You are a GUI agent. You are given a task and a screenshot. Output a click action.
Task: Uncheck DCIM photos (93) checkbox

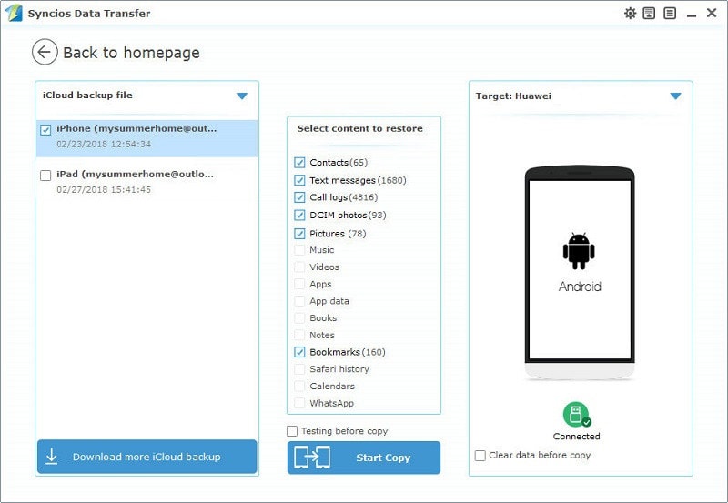(x=299, y=215)
